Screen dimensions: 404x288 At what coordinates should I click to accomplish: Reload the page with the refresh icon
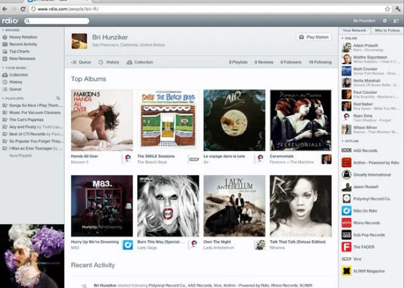click(23, 9)
